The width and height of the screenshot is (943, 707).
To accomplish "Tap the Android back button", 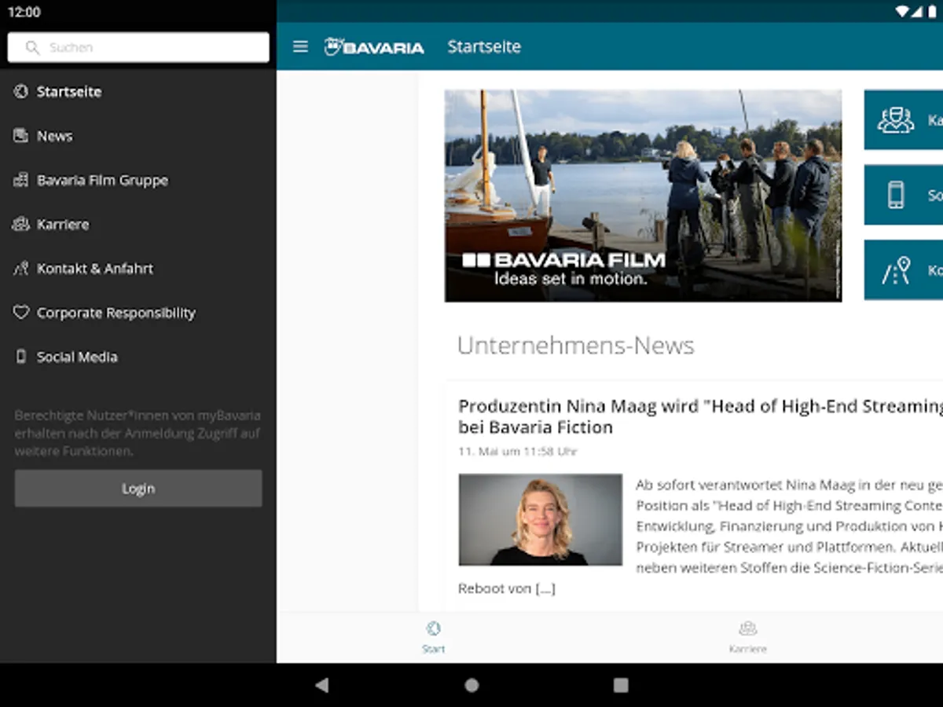I will [x=321, y=685].
